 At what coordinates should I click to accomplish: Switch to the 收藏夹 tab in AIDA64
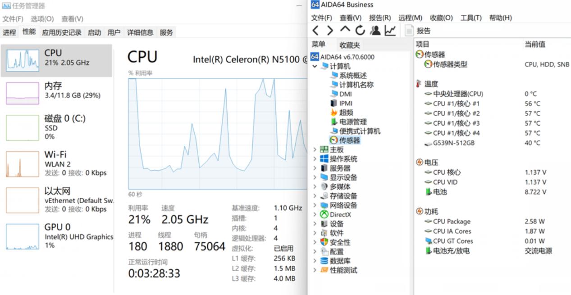(x=350, y=45)
